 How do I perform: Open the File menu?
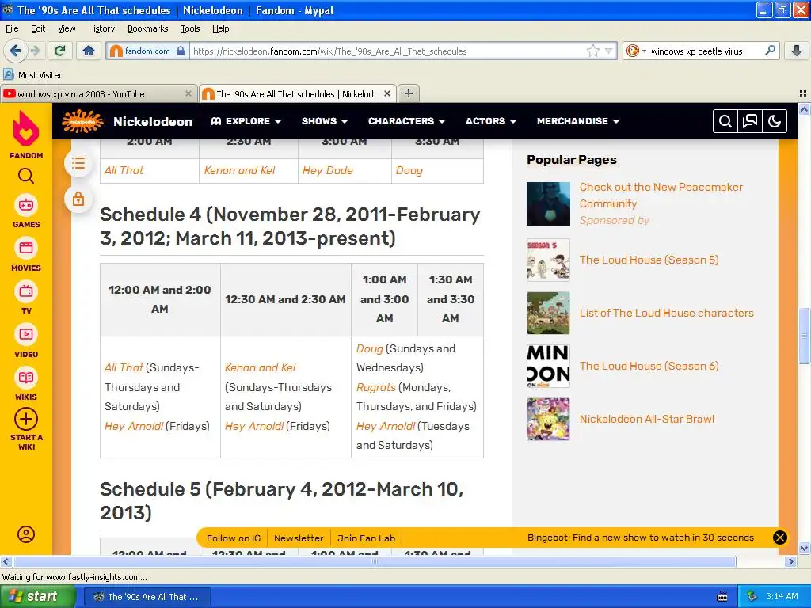click(12, 28)
